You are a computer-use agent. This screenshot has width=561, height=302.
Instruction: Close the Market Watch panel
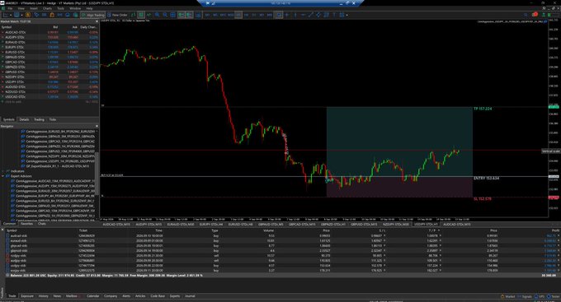click(x=97, y=21)
